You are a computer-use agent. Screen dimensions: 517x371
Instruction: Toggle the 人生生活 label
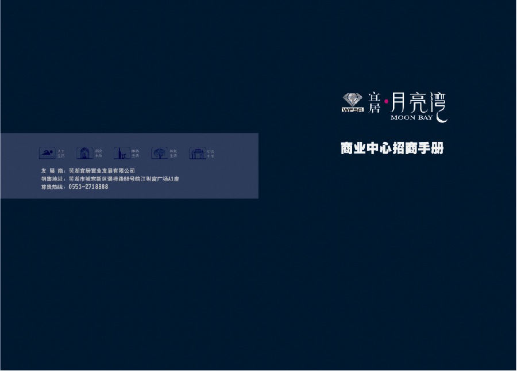(x=61, y=152)
